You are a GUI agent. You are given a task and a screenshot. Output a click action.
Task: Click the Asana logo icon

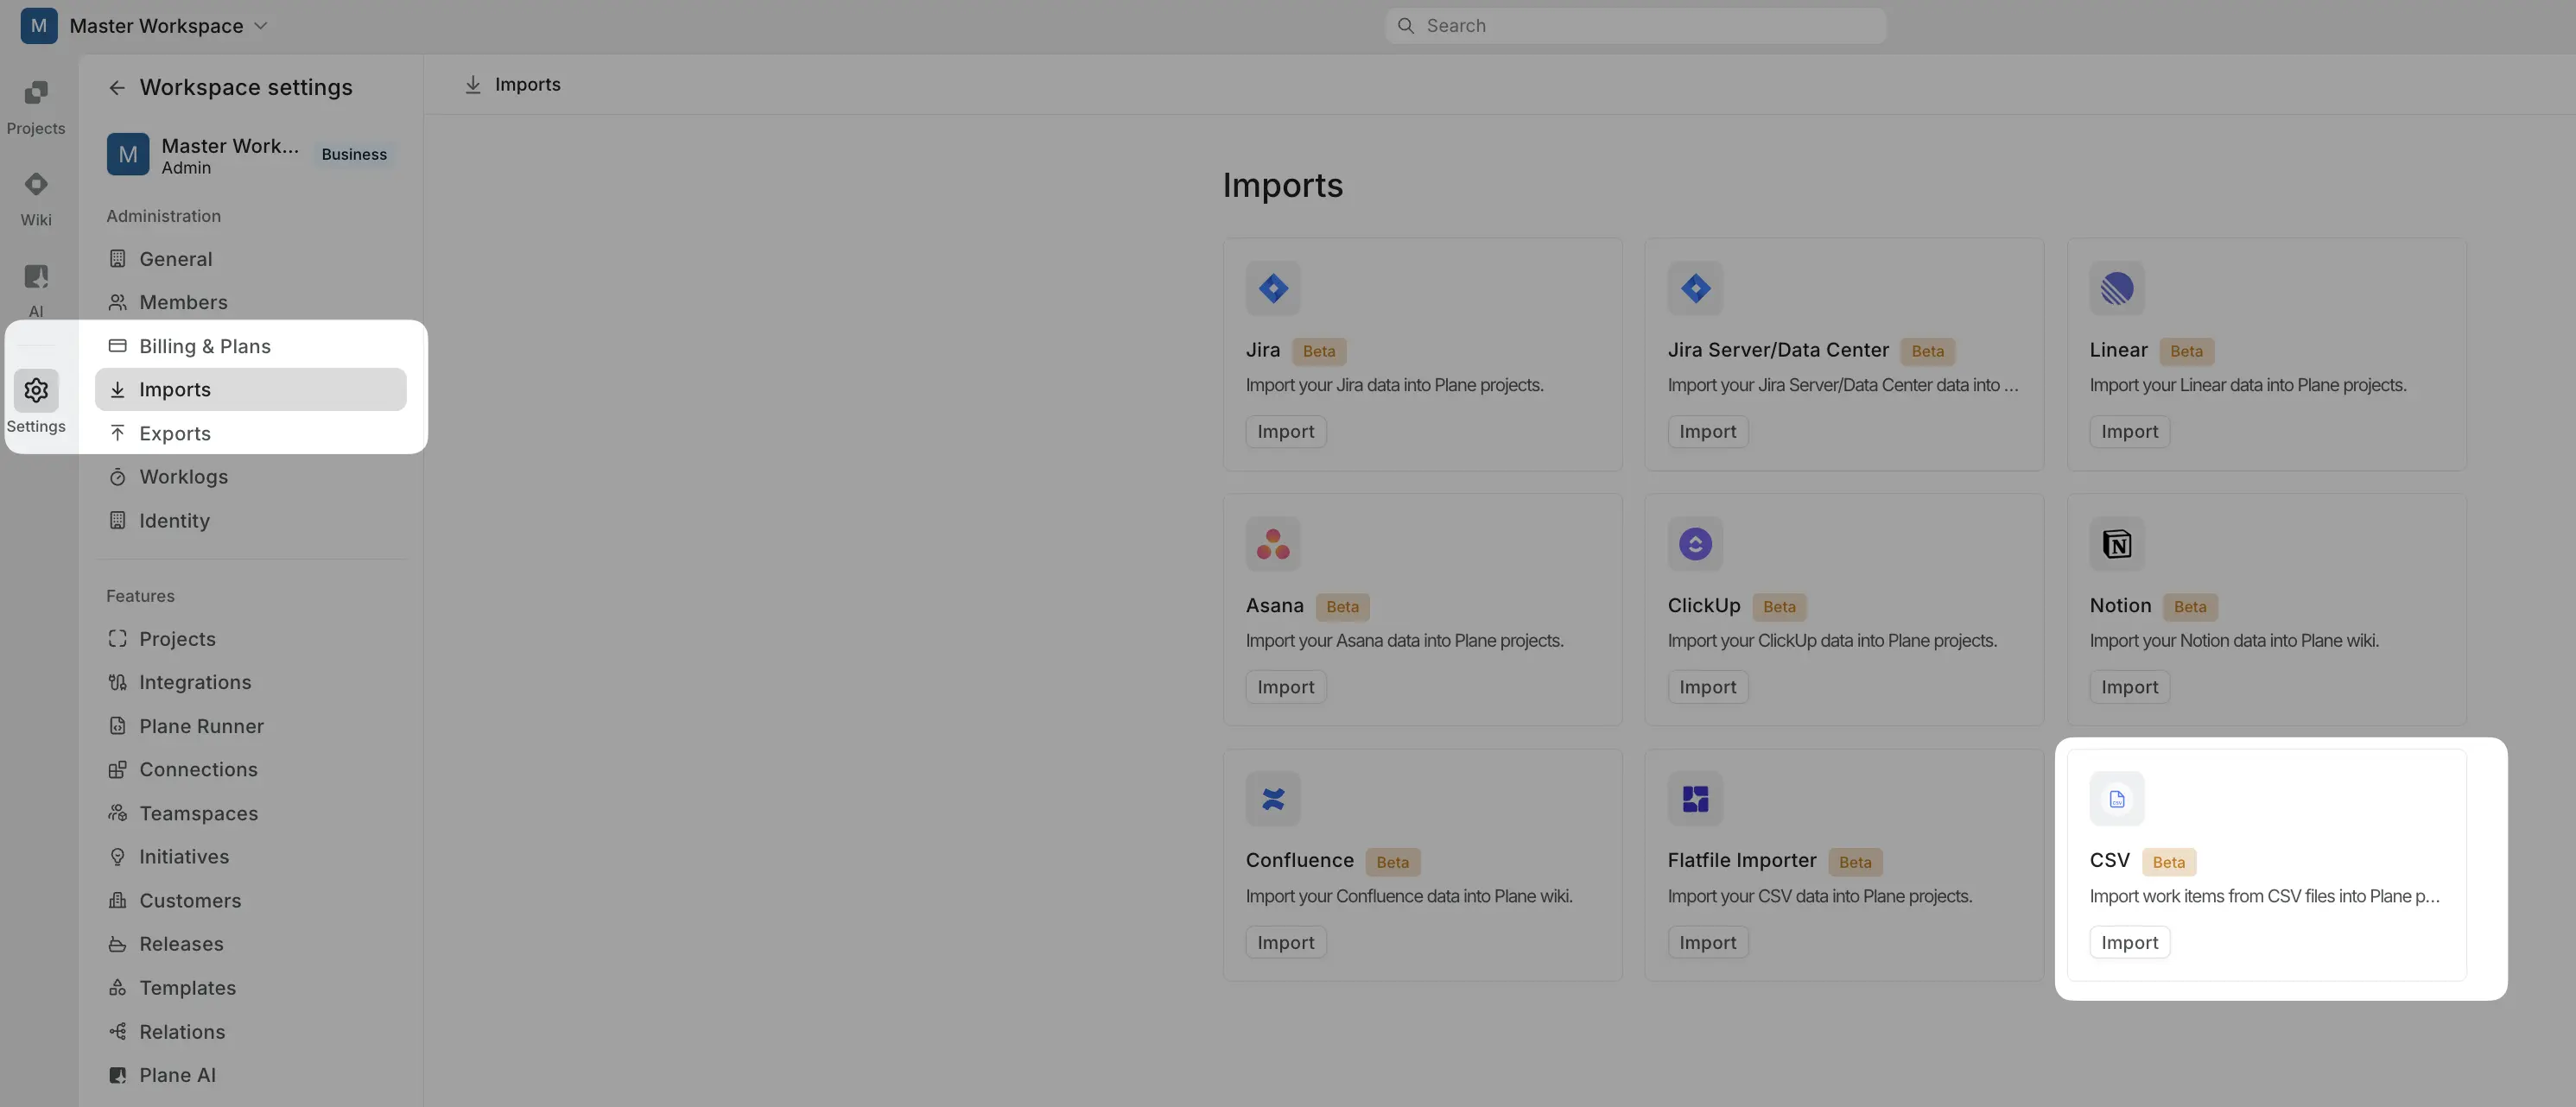(x=1272, y=544)
